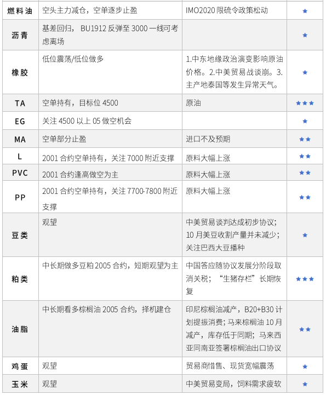Click the EG row label
The image size is (326, 395).
[x=20, y=121]
